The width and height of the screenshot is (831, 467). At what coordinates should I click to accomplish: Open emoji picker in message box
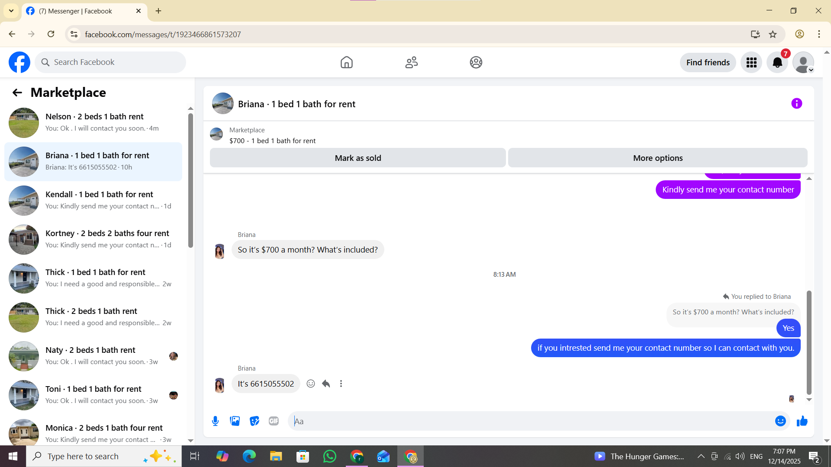(x=780, y=421)
